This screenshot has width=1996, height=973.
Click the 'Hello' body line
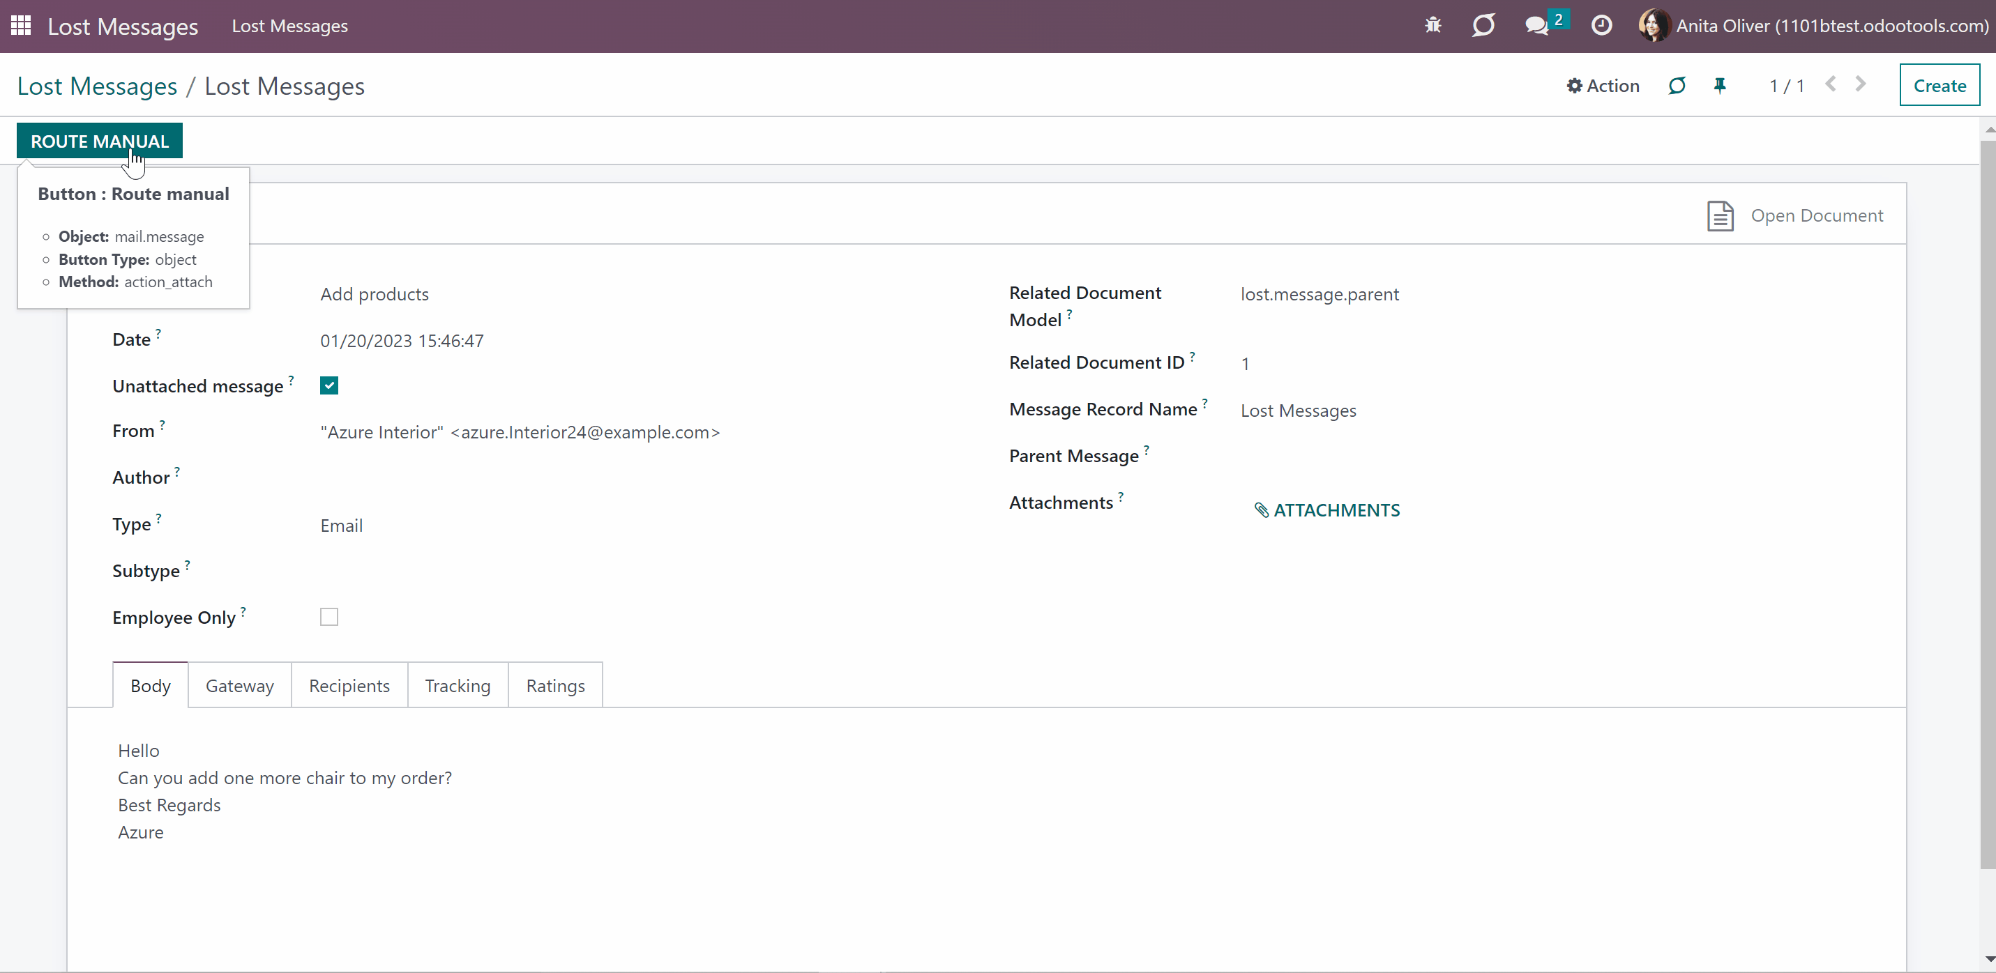(x=138, y=751)
